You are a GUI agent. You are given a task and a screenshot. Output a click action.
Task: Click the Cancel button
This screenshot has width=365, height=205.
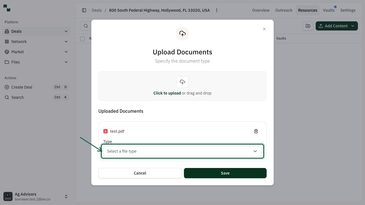(x=140, y=173)
